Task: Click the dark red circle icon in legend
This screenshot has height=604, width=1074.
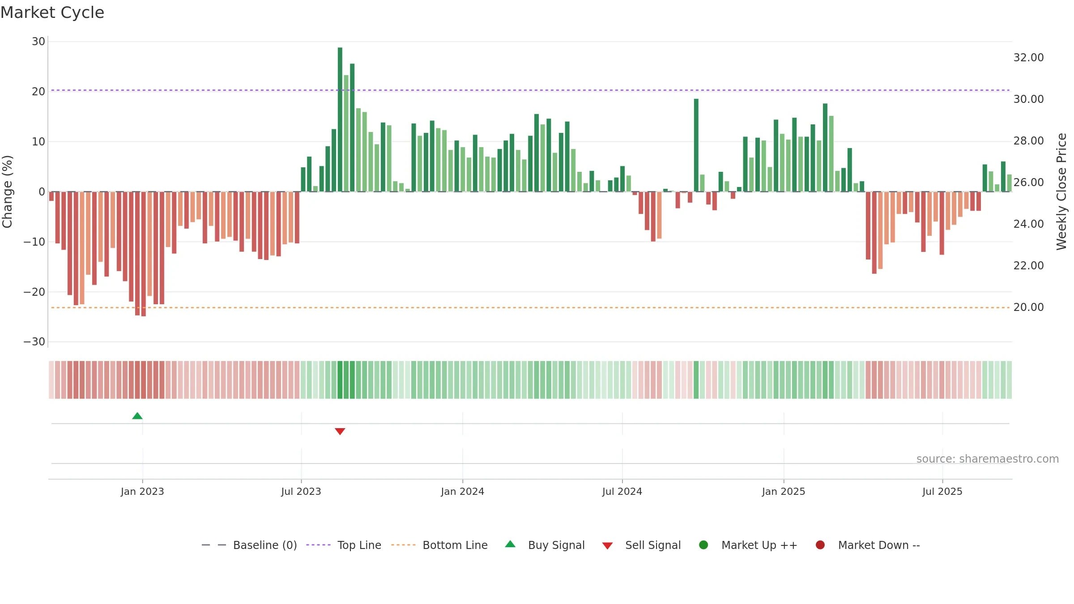Action: point(820,545)
